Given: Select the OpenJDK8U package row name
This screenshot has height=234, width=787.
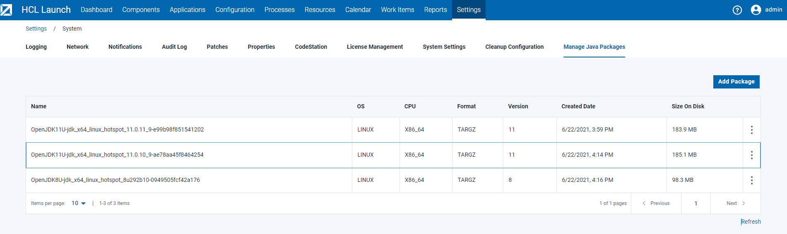Looking at the screenshot, I should click(116, 180).
